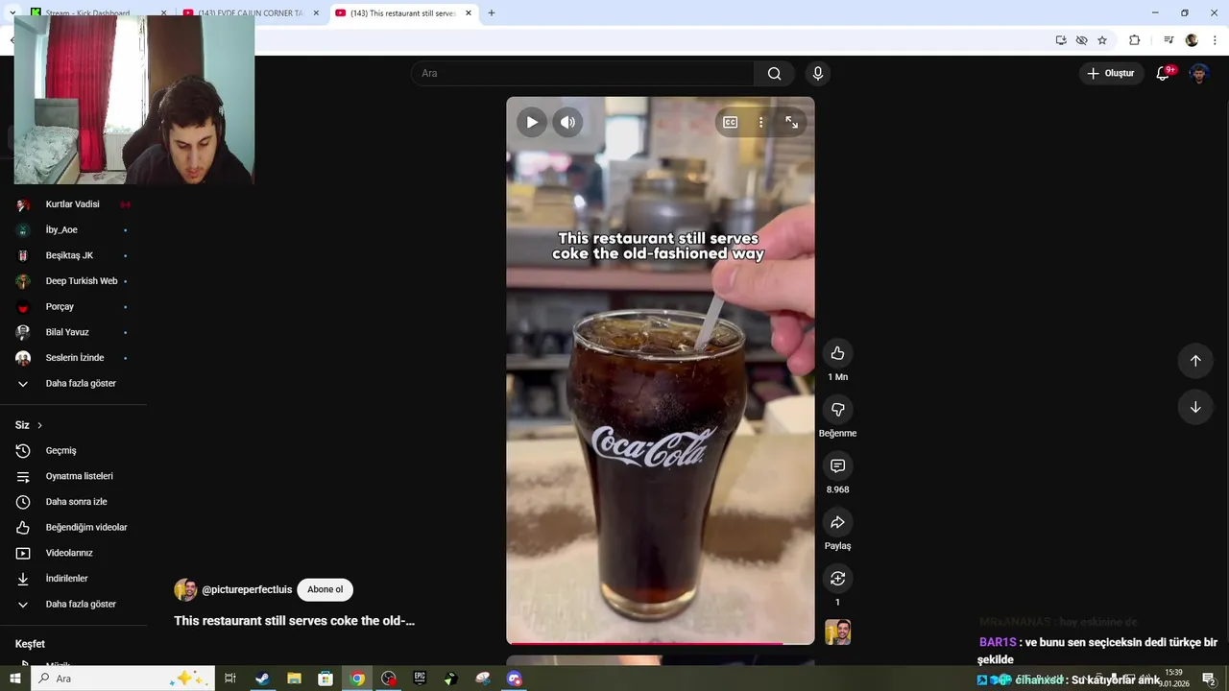Switch to EVDE CAJUN CORNER tab
The image size is (1229, 691).
(x=252, y=13)
